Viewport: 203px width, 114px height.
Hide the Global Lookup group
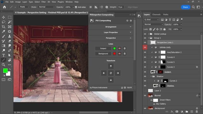coord(145,34)
